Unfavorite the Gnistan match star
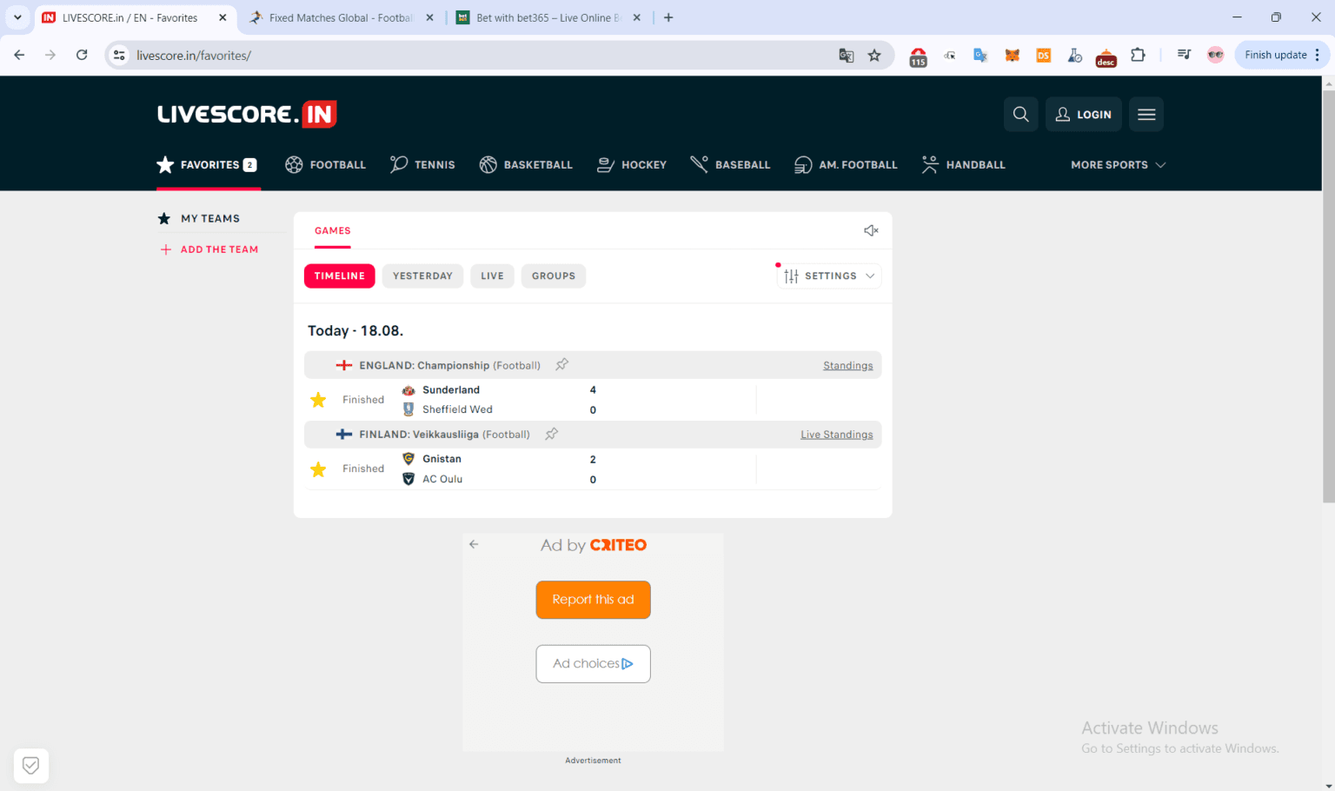1335x791 pixels. coord(318,469)
